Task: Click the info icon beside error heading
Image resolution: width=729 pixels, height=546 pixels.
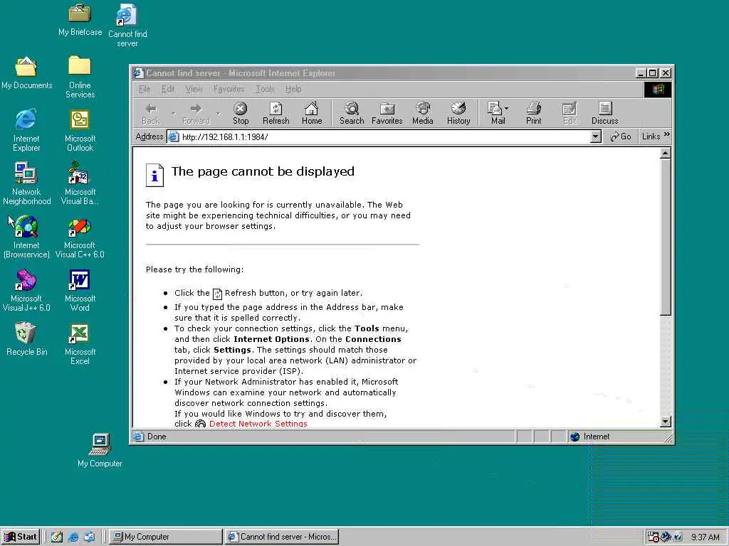Action: pos(154,175)
